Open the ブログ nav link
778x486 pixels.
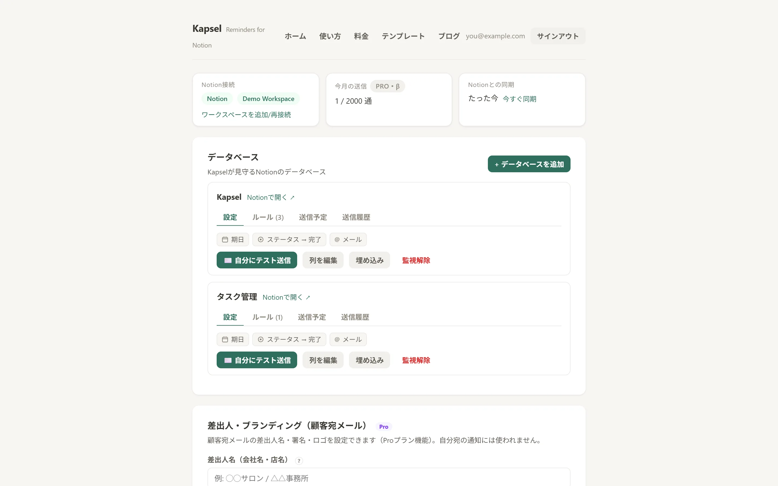[449, 36]
